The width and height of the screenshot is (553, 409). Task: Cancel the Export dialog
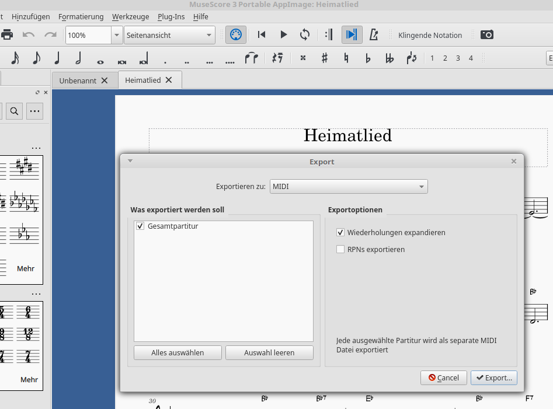[444, 377]
